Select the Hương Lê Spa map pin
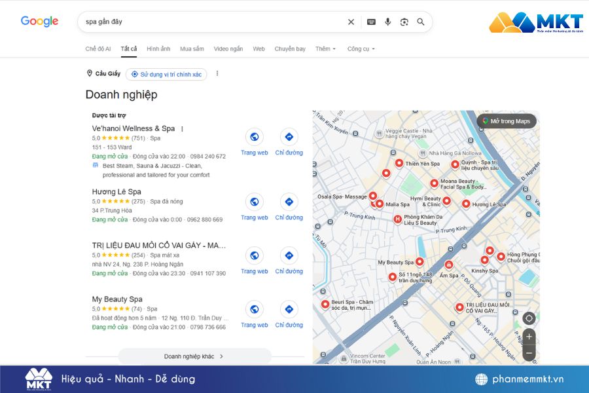Screen dimensions: 589x393 pyautogui.click(x=466, y=204)
